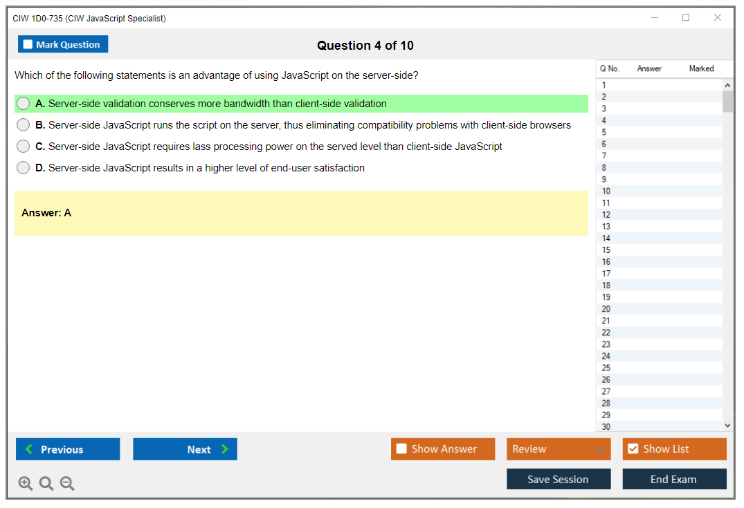
Task: Click the zoom in magnifier icon
Action: tap(26, 484)
